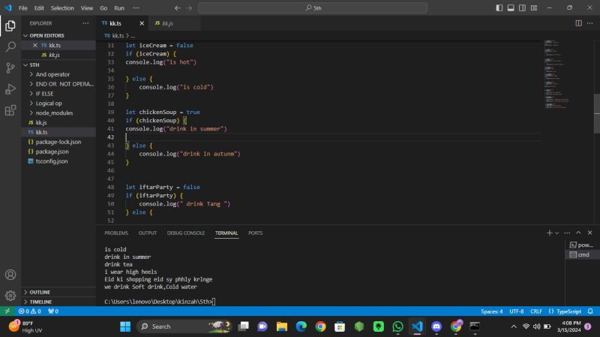
Task: Open the Source Control view
Action: [x=10, y=68]
